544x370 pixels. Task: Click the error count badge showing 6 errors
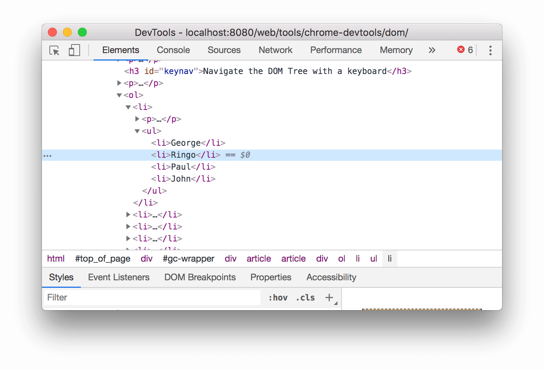pos(465,49)
